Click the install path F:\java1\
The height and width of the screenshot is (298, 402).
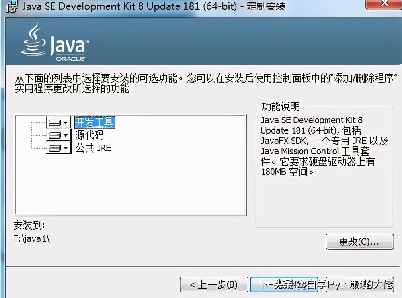point(31,239)
